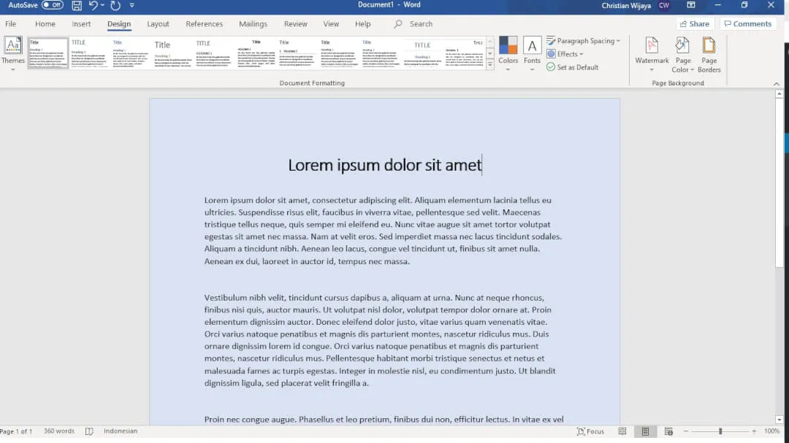The image size is (789, 443).
Task: Open the Mailings tab
Action: pyautogui.click(x=253, y=23)
